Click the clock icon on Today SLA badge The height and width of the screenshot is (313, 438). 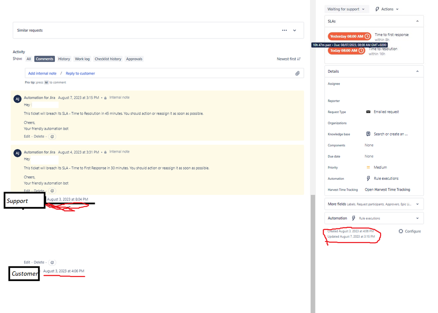pyautogui.click(x=361, y=50)
